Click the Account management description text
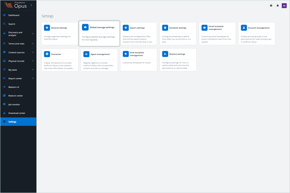Viewport: 290px width, 193px height. click(256, 39)
